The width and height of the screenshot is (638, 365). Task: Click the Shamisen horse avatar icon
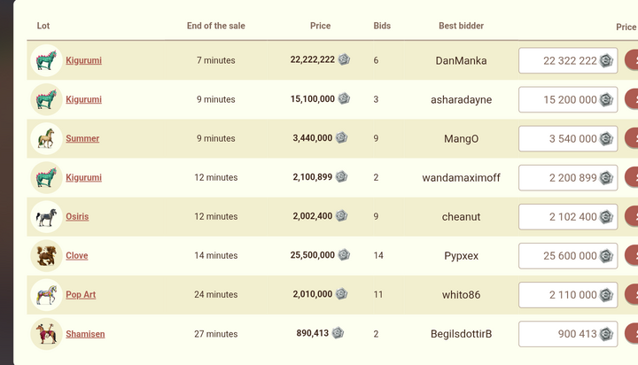[x=45, y=334]
